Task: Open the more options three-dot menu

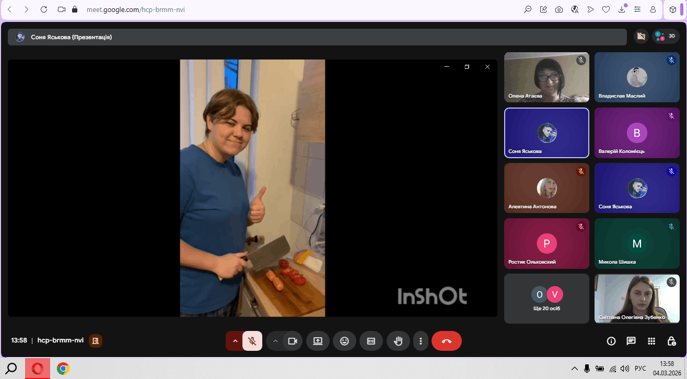Action: [x=421, y=341]
